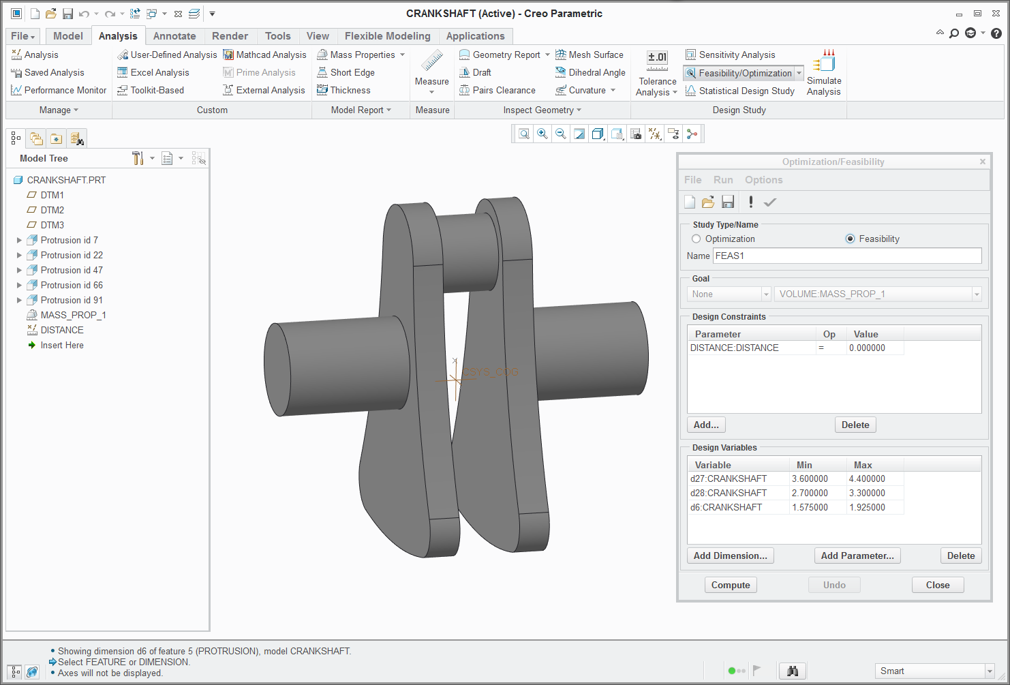Select d28:CRANKSHAFT row in Design Variables
The width and height of the screenshot is (1010, 685).
tap(729, 493)
